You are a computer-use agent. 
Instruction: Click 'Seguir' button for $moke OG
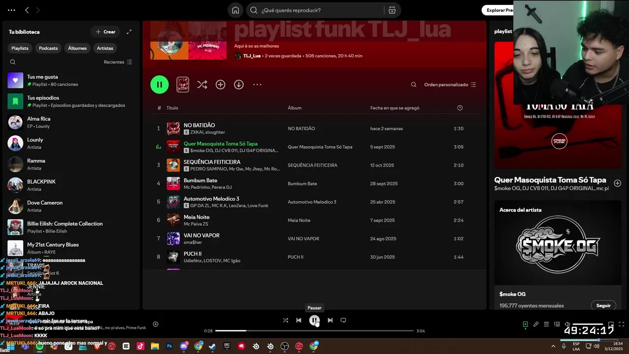click(603, 305)
